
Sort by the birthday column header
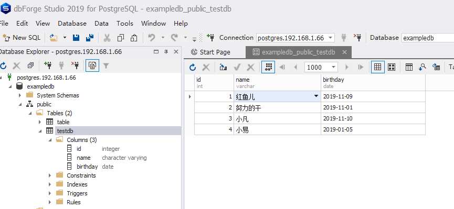click(x=373, y=82)
